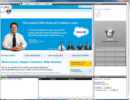Image resolution: width=130 pixels, height=100 pixels.
Task: Click the Sign Out button
Action: coord(28,4)
